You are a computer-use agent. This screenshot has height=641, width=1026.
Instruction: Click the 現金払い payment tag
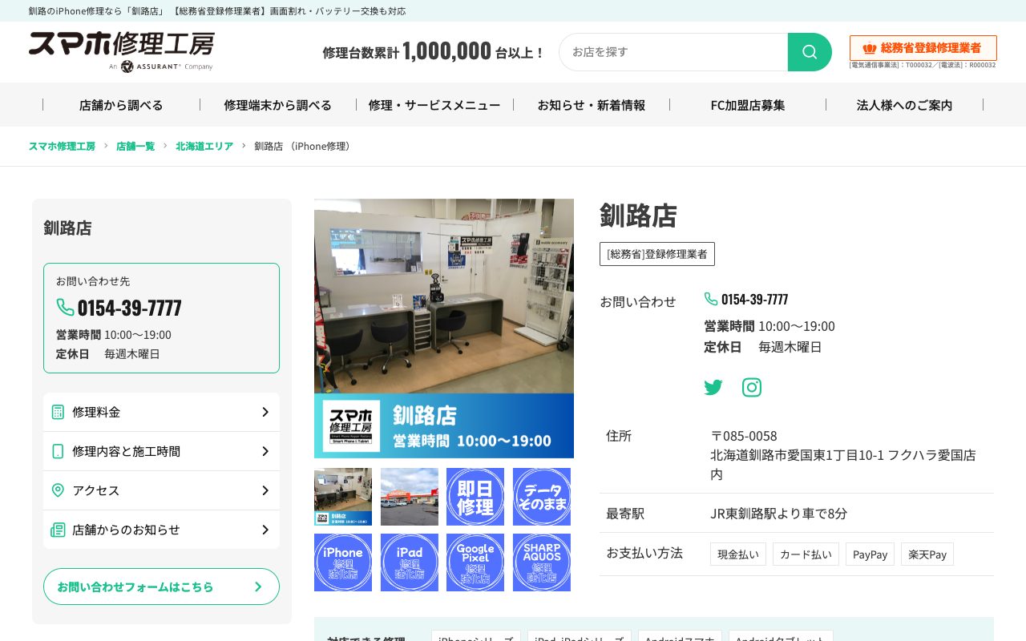click(x=738, y=554)
